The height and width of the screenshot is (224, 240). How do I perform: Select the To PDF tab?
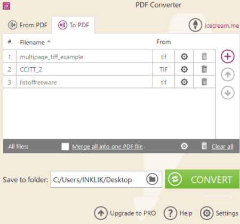(x=73, y=25)
